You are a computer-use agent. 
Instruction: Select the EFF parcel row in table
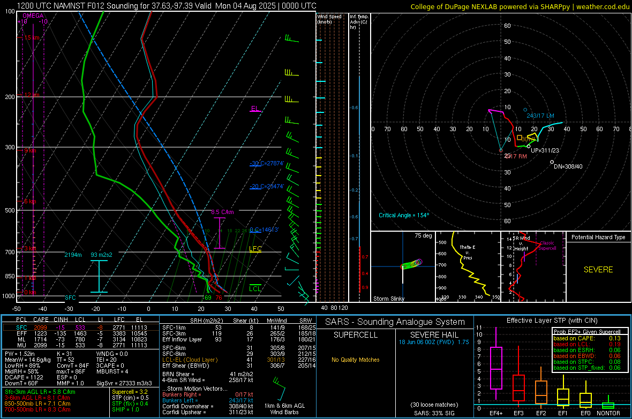81,333
